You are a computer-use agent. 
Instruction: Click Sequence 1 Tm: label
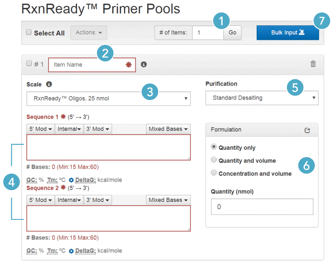coord(52,180)
